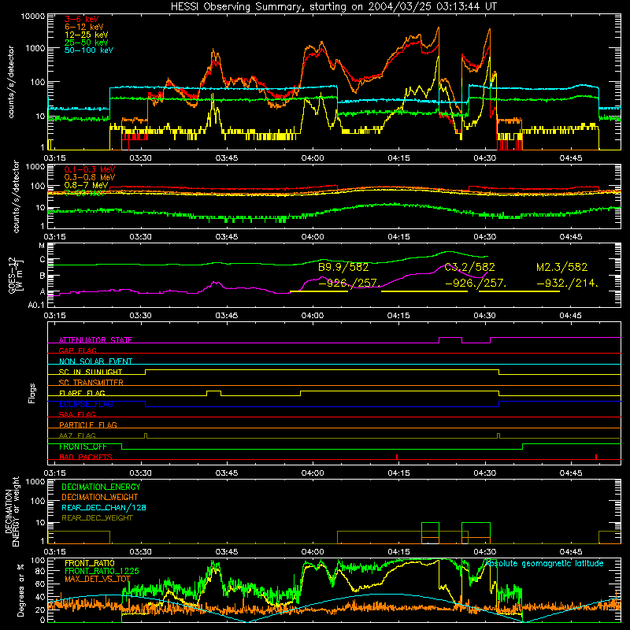The width and height of the screenshot is (630, 630).
Task: Select the FRONTS_OFF flag label
Action: pyautogui.click(x=83, y=447)
